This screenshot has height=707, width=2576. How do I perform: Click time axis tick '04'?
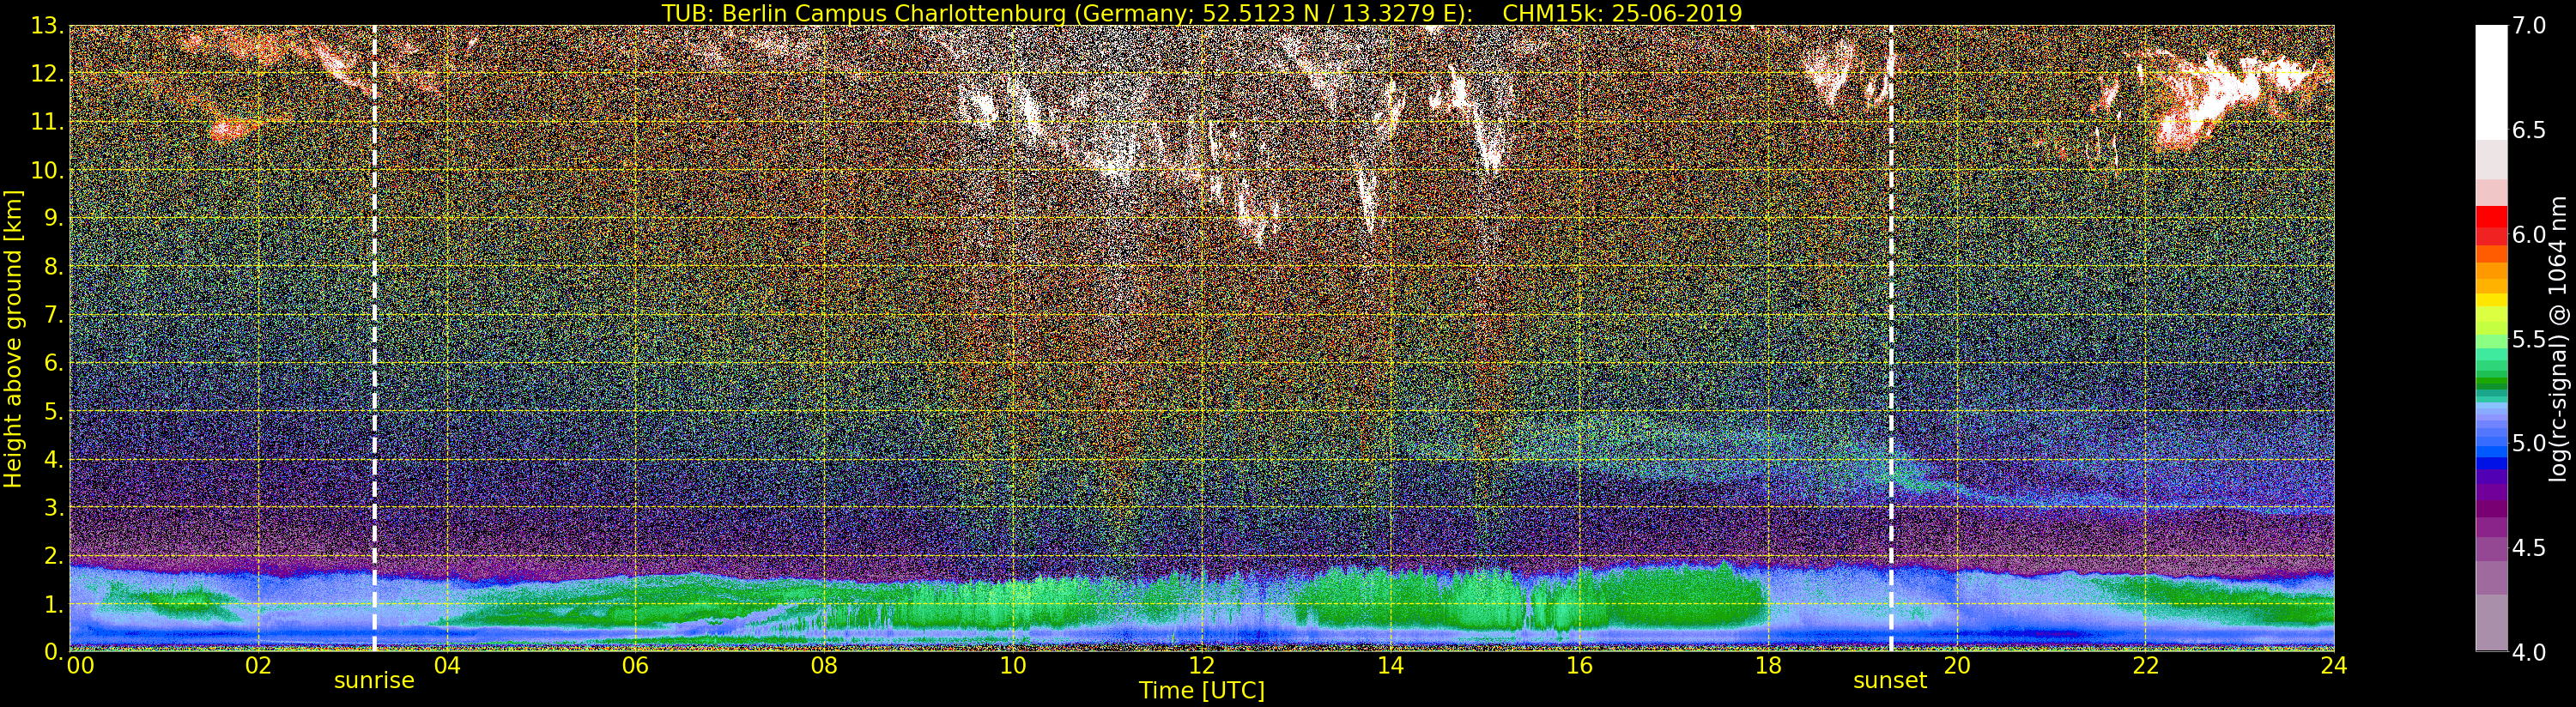point(447,666)
